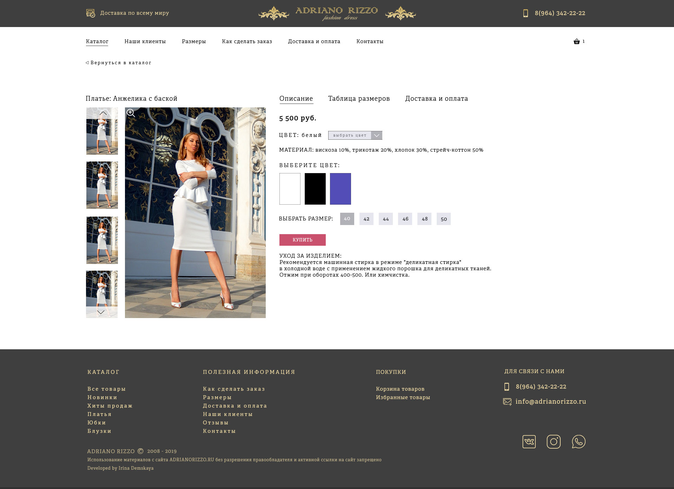Viewport: 674px width, 489px height.
Task: Open 'Как сделать заказ' menu item
Action: [x=247, y=41]
